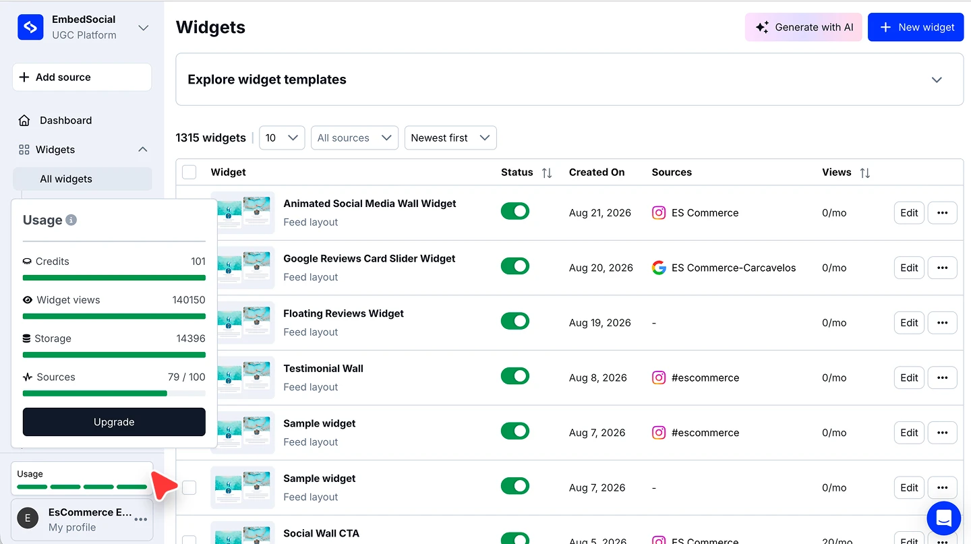Screen dimensions: 971x544
Task: Open the usage info icon
Action: [x=71, y=220]
